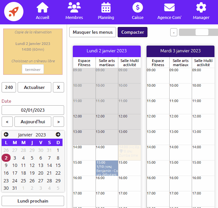Image resolution: width=218 pixels, height=208 pixels.
Task: Open the Manager gear icon
Action: 201,7
